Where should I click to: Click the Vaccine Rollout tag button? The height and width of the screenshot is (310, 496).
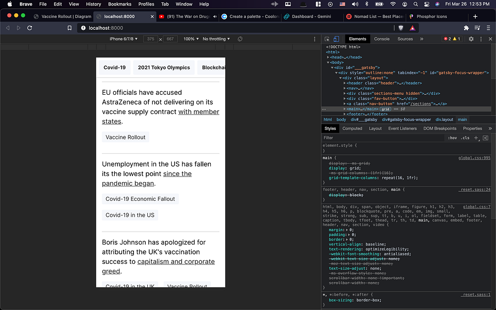[x=125, y=137]
